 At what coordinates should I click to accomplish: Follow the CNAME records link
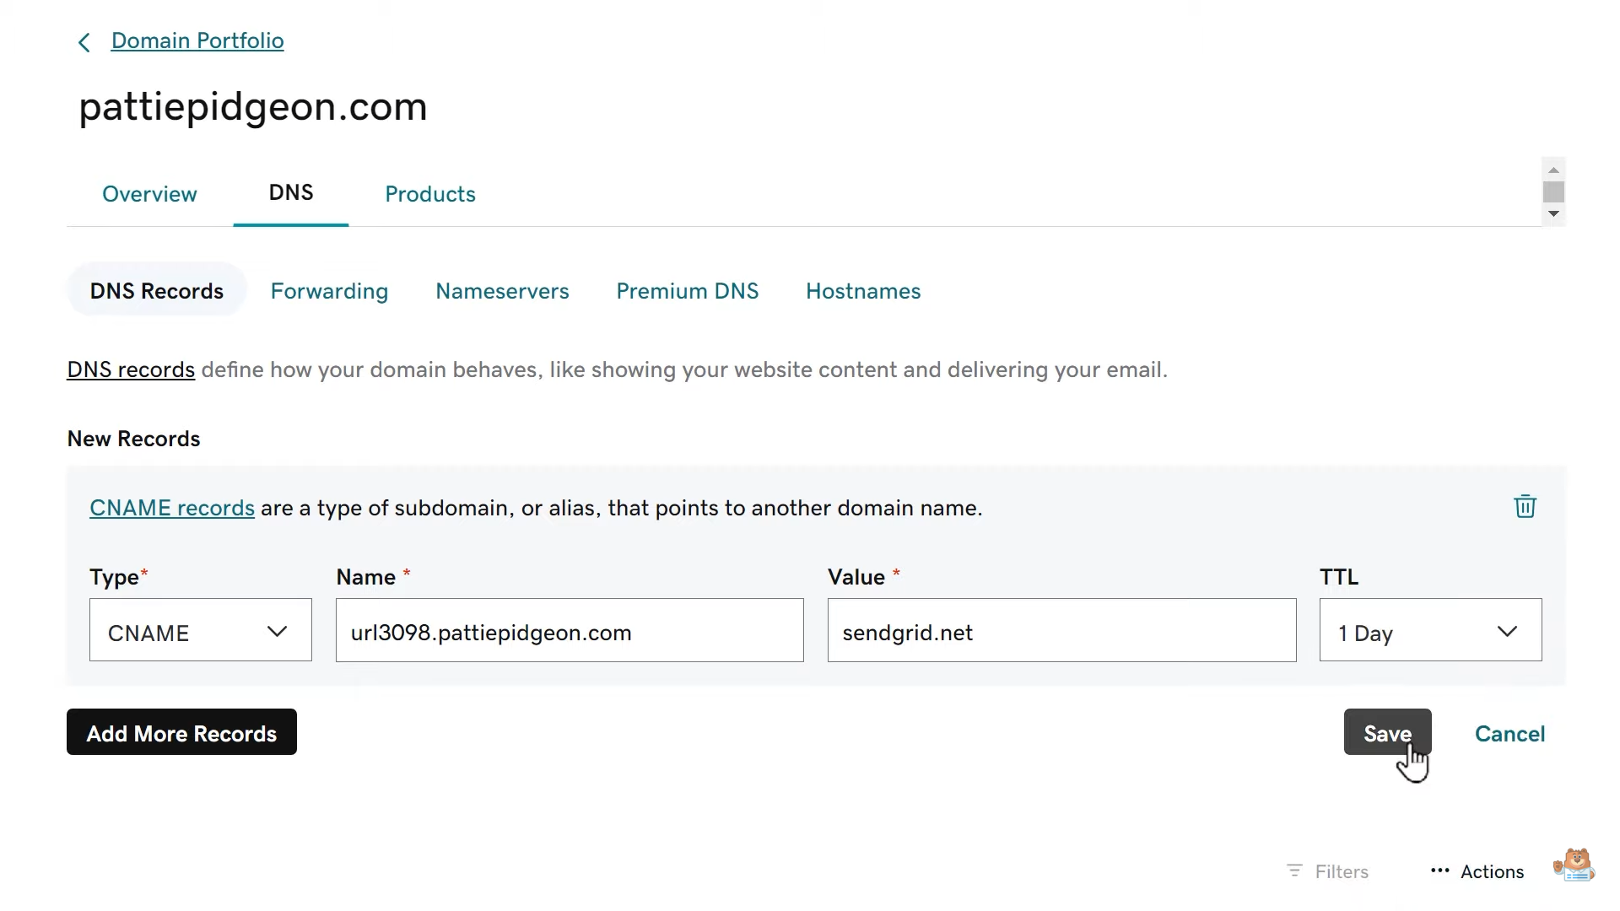pyautogui.click(x=172, y=508)
